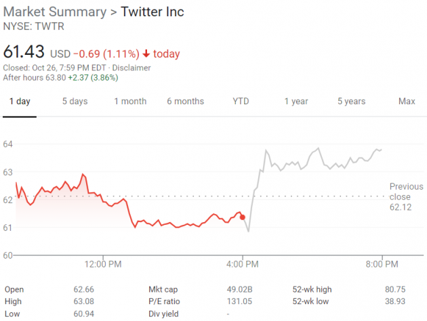Viewport: 427px width, 321px height.
Task: Click the 4:00 PM axis label
Action: (x=243, y=264)
